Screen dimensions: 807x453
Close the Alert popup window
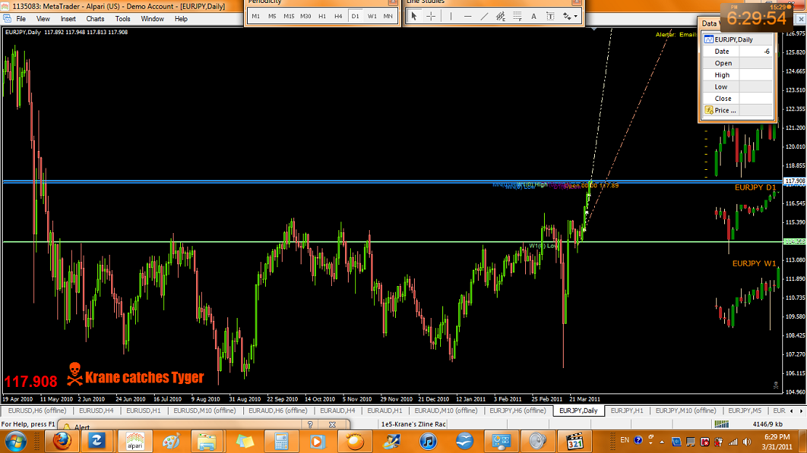332,425
